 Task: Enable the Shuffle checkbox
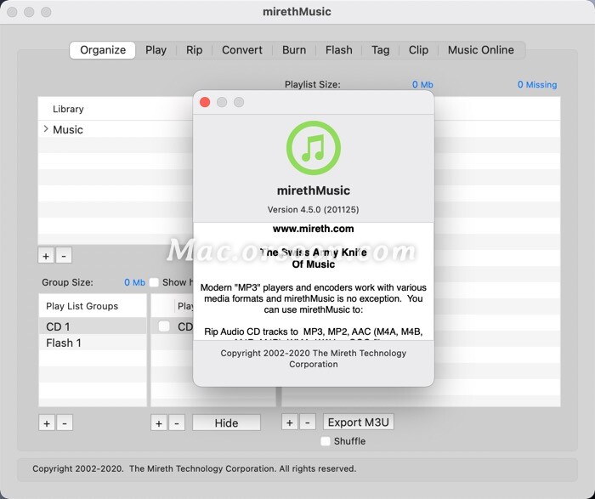pyautogui.click(x=326, y=441)
